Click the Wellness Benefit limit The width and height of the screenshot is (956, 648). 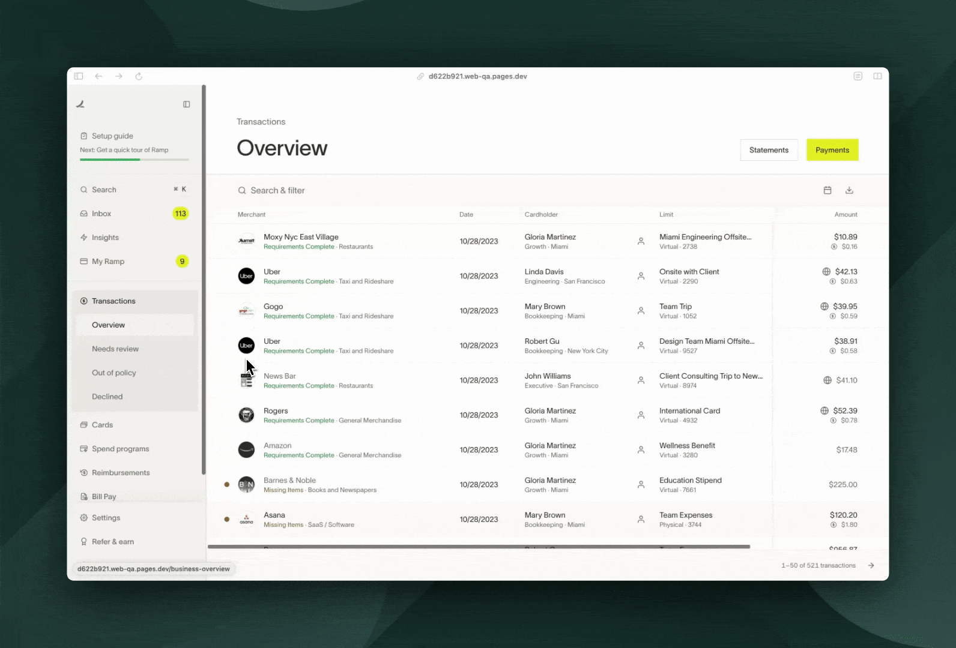tap(687, 446)
